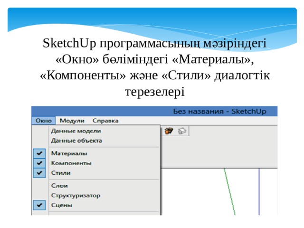Screen dimensions: 304x228
Task: Uncheck the checkmark beside Компоненты
Action: tap(39, 163)
